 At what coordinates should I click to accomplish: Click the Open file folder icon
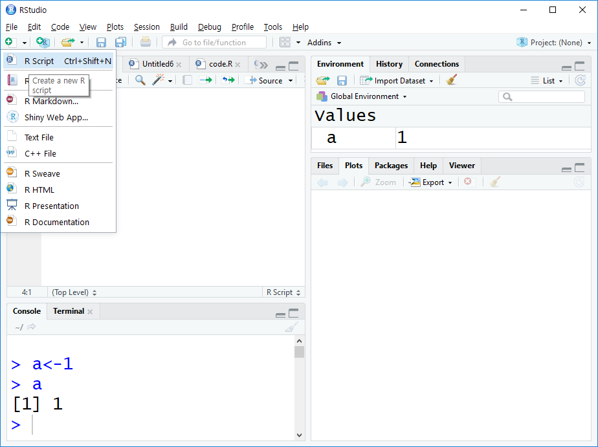tap(68, 42)
